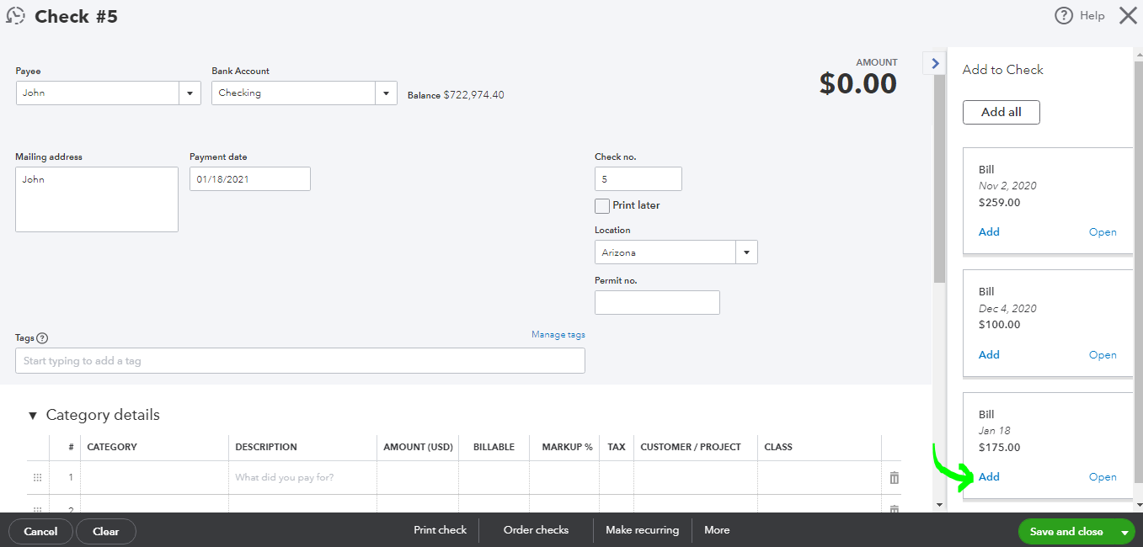Click the $259.00 bill amount
This screenshot has height=547, width=1143.
pyautogui.click(x=999, y=203)
